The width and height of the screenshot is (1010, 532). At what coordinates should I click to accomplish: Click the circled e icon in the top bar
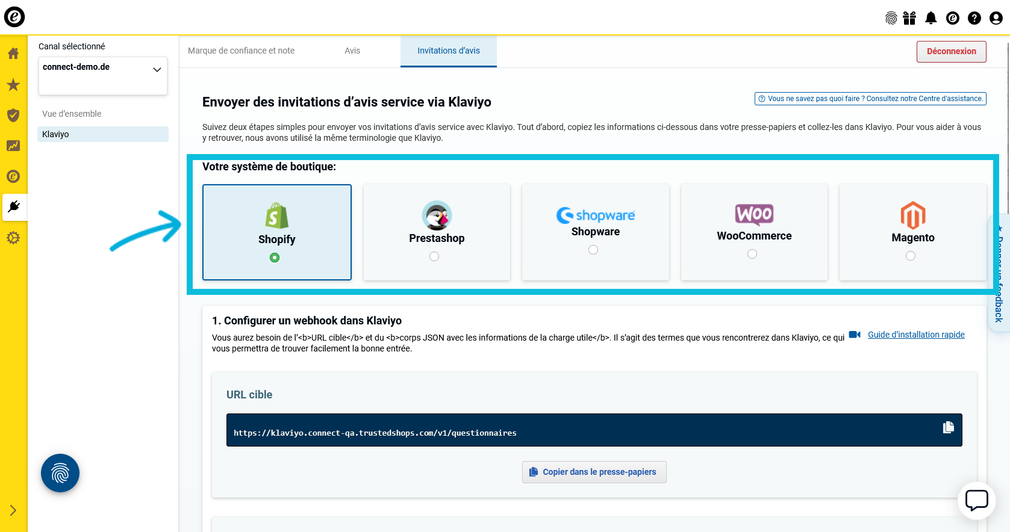tap(953, 18)
